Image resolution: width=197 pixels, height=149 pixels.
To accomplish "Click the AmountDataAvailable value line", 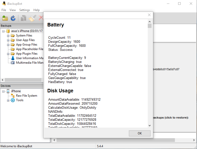I will coord(74,100).
